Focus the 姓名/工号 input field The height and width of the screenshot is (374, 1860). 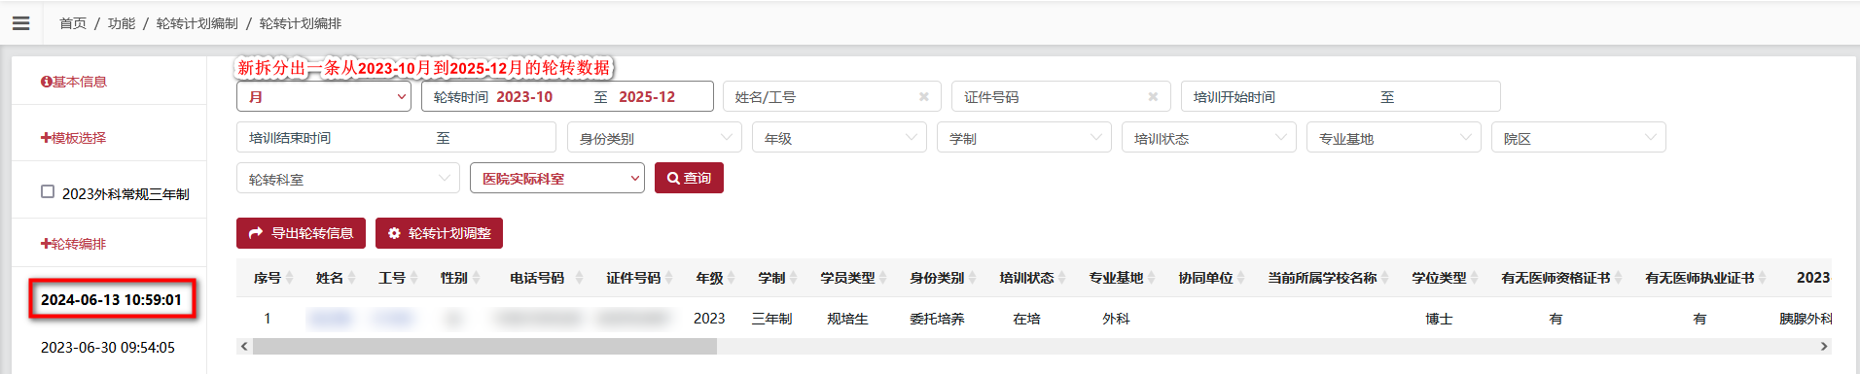click(x=832, y=96)
